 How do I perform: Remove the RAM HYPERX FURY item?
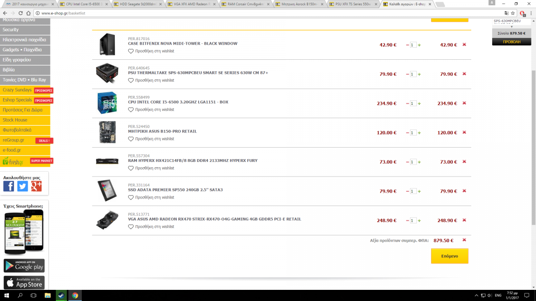click(464, 162)
